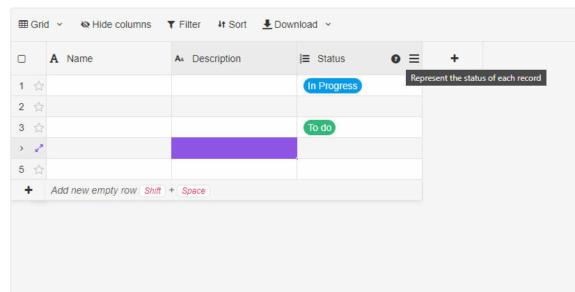Click the Download button
Viewport: 575px width, 292px height.
[290, 24]
